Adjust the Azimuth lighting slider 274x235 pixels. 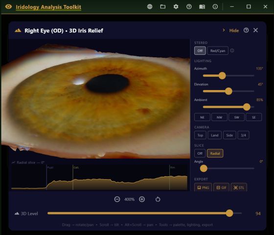coord(222,76)
